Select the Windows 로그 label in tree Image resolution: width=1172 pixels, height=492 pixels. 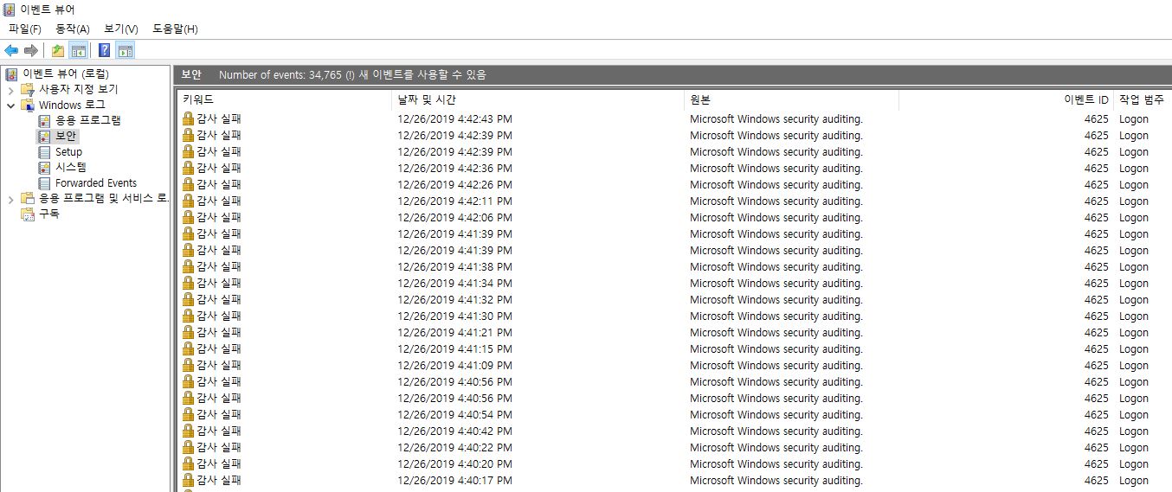click(72, 105)
